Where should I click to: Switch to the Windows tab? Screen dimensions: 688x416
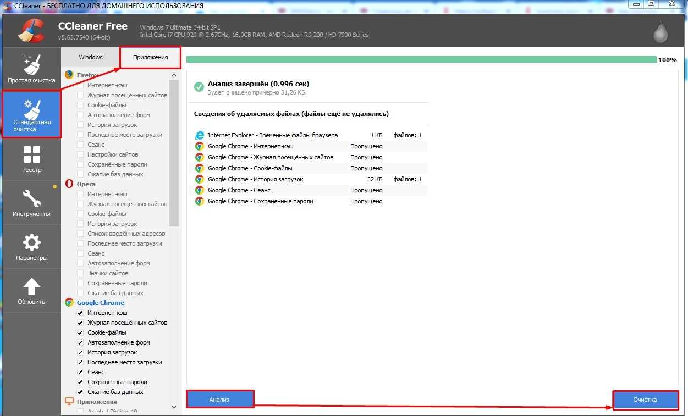(91, 57)
